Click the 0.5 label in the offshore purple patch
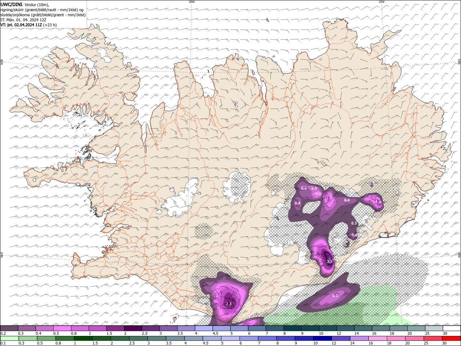 coord(335,296)
